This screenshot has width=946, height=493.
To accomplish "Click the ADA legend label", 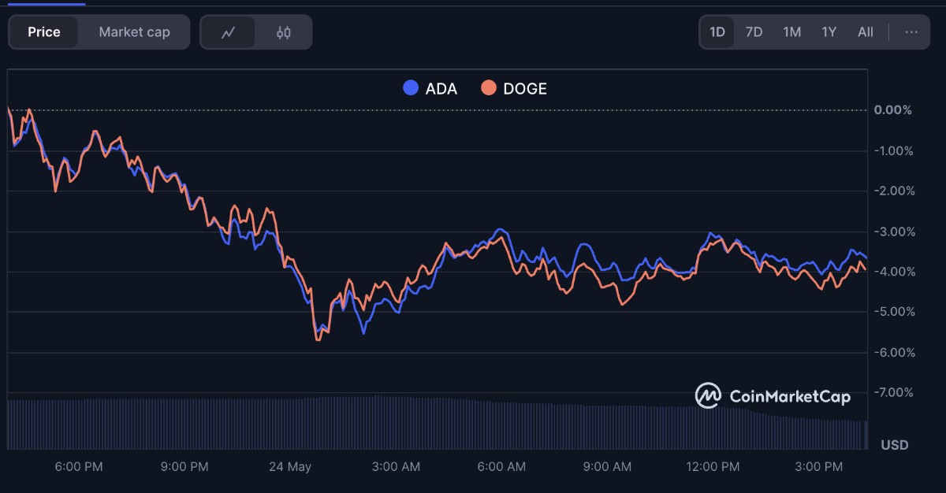I will 441,88.
